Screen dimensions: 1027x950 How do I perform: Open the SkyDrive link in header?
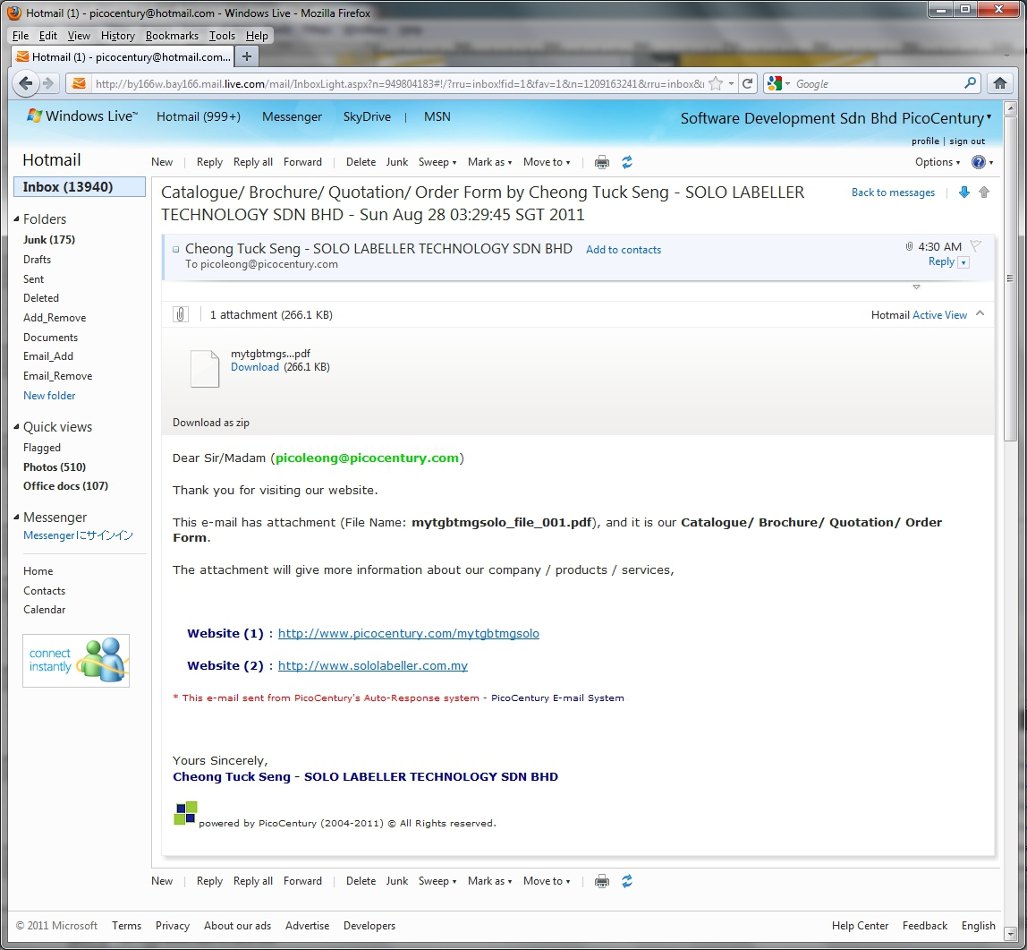click(x=367, y=116)
